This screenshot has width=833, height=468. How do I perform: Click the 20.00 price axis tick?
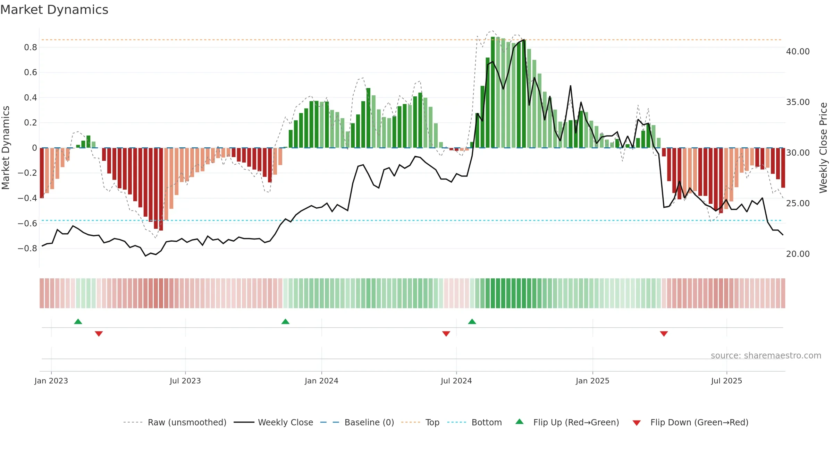click(x=798, y=254)
